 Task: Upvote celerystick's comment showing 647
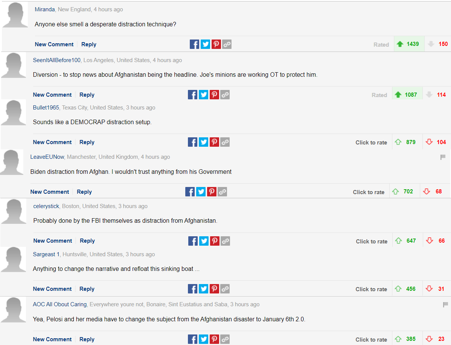399,241
